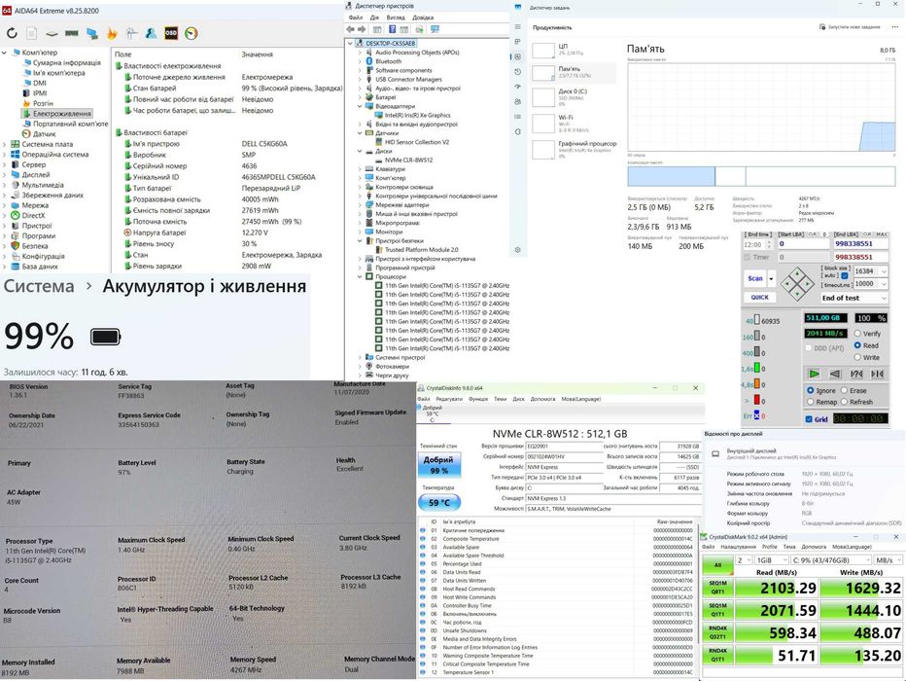Click the green play button in Victoria scan
Viewport: 906px width, 681px height.
pyautogui.click(x=814, y=374)
